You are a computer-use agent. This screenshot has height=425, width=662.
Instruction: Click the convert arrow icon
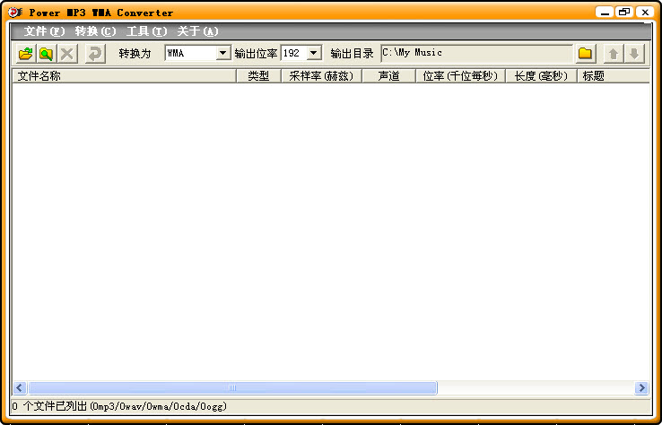coord(95,54)
